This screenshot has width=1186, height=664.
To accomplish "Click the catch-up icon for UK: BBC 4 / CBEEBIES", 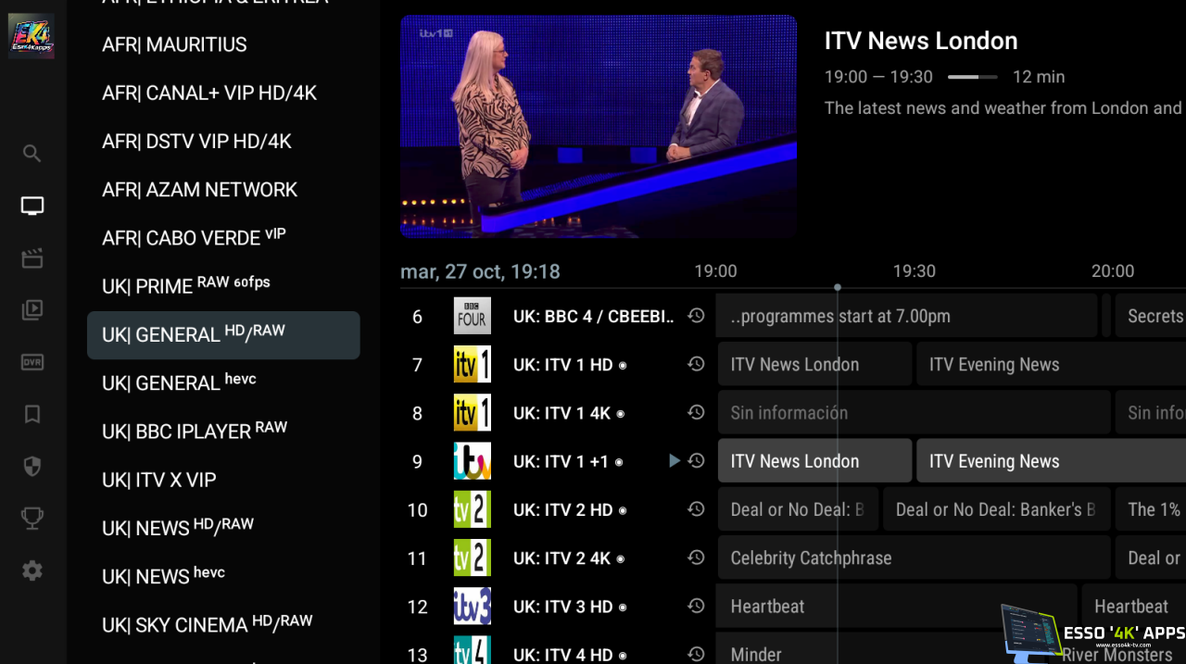I will 697,316.
